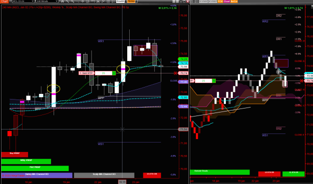Select the green W 1,01% readout

[x=293, y=8]
